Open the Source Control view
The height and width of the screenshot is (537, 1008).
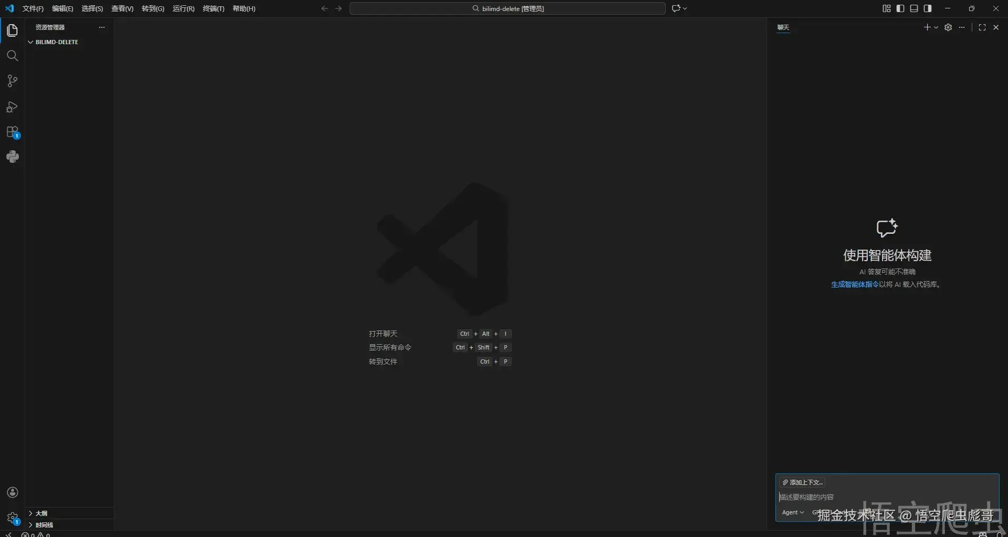coord(12,81)
